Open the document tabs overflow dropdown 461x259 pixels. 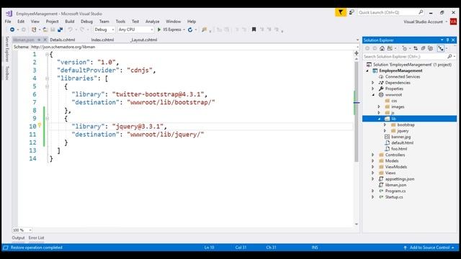(x=357, y=40)
